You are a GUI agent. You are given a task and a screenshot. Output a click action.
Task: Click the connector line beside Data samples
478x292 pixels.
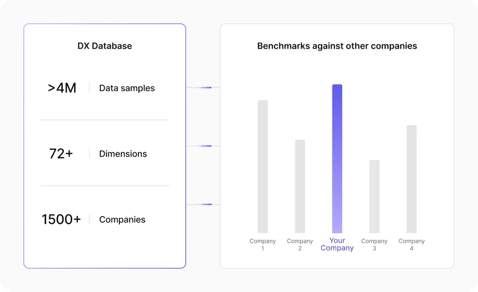point(203,88)
